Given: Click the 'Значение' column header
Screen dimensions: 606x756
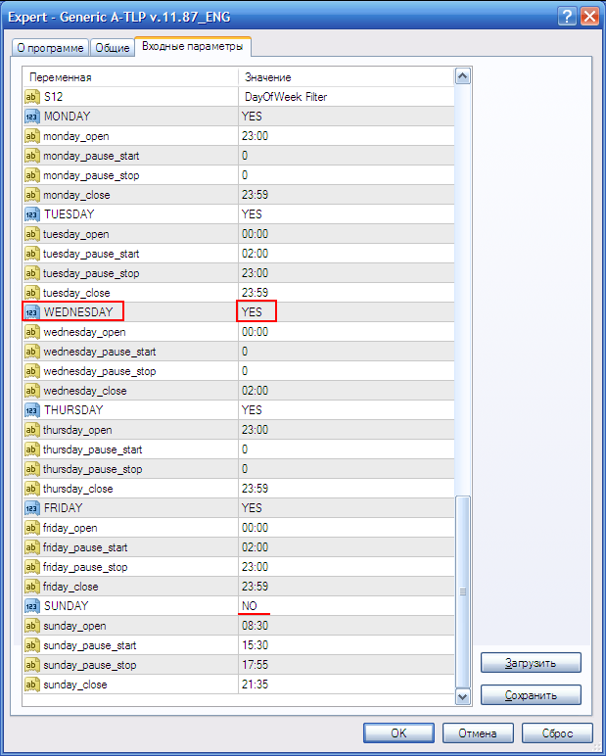Looking at the screenshot, I should 347,77.
